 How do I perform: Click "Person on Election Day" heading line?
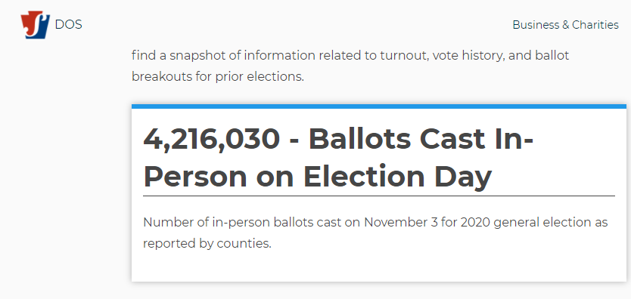[x=318, y=176]
